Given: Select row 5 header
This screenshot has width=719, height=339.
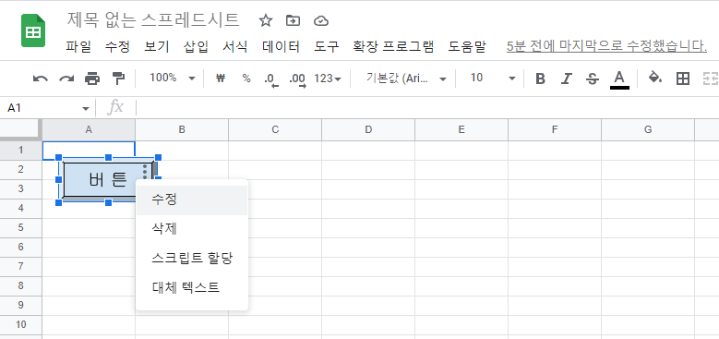Looking at the screenshot, I should coord(20,228).
